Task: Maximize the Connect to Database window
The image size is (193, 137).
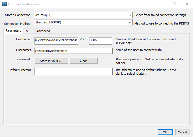Action: (174, 4)
